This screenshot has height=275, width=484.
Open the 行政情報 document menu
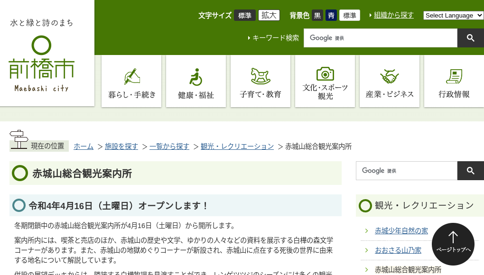pos(454,81)
